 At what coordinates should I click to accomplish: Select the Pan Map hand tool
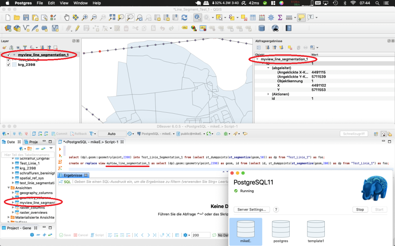pos(67,17)
